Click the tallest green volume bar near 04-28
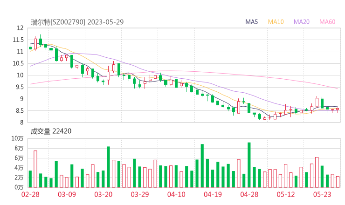The width and height of the screenshot is (345, 205). [249, 165]
